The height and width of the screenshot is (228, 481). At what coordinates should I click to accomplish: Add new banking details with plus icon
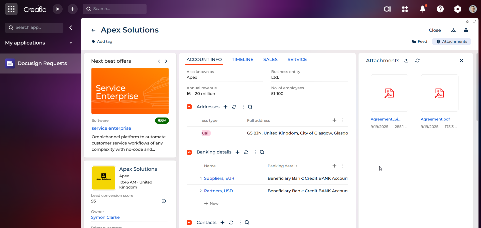pyautogui.click(x=237, y=152)
